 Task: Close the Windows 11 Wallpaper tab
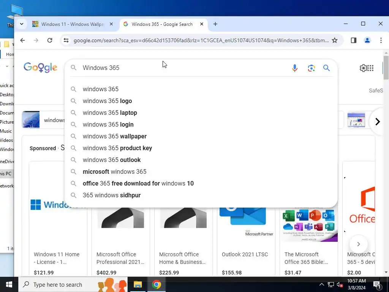pyautogui.click(x=111, y=24)
